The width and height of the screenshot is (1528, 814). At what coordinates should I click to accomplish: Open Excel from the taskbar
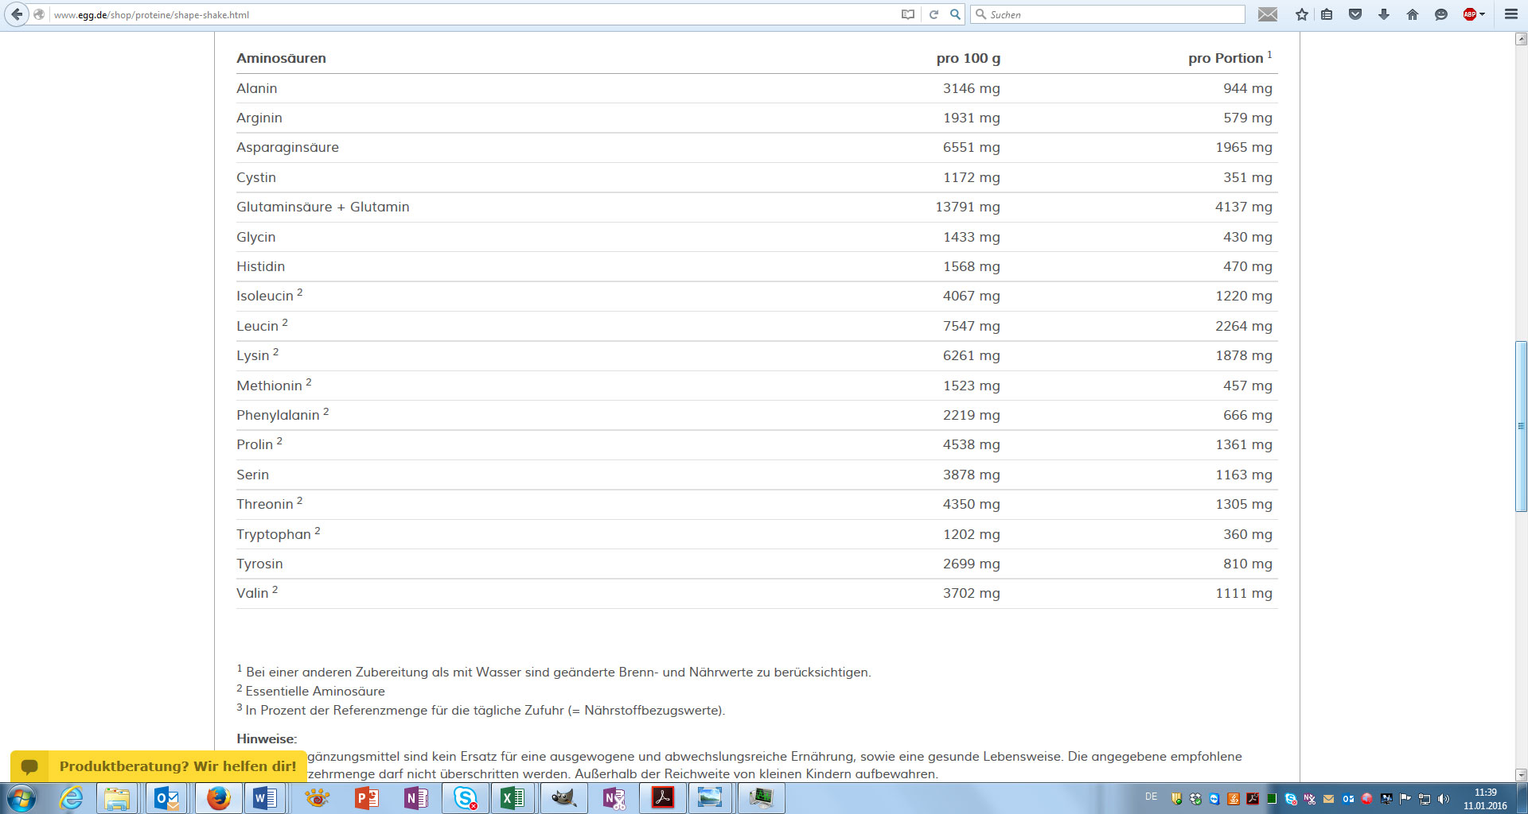tap(513, 797)
